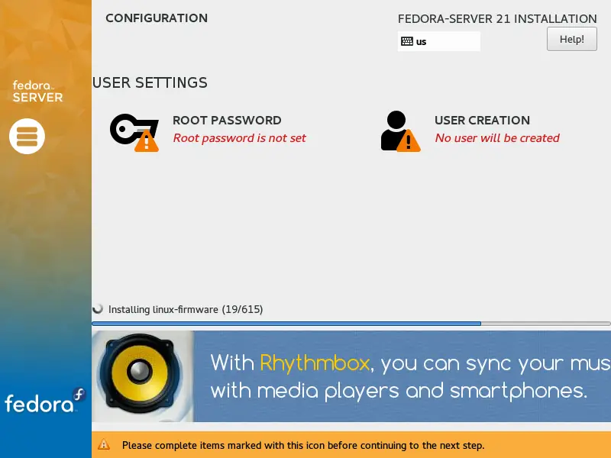Image resolution: width=611 pixels, height=458 pixels.
Task: Click the Help! button
Action: (x=571, y=39)
